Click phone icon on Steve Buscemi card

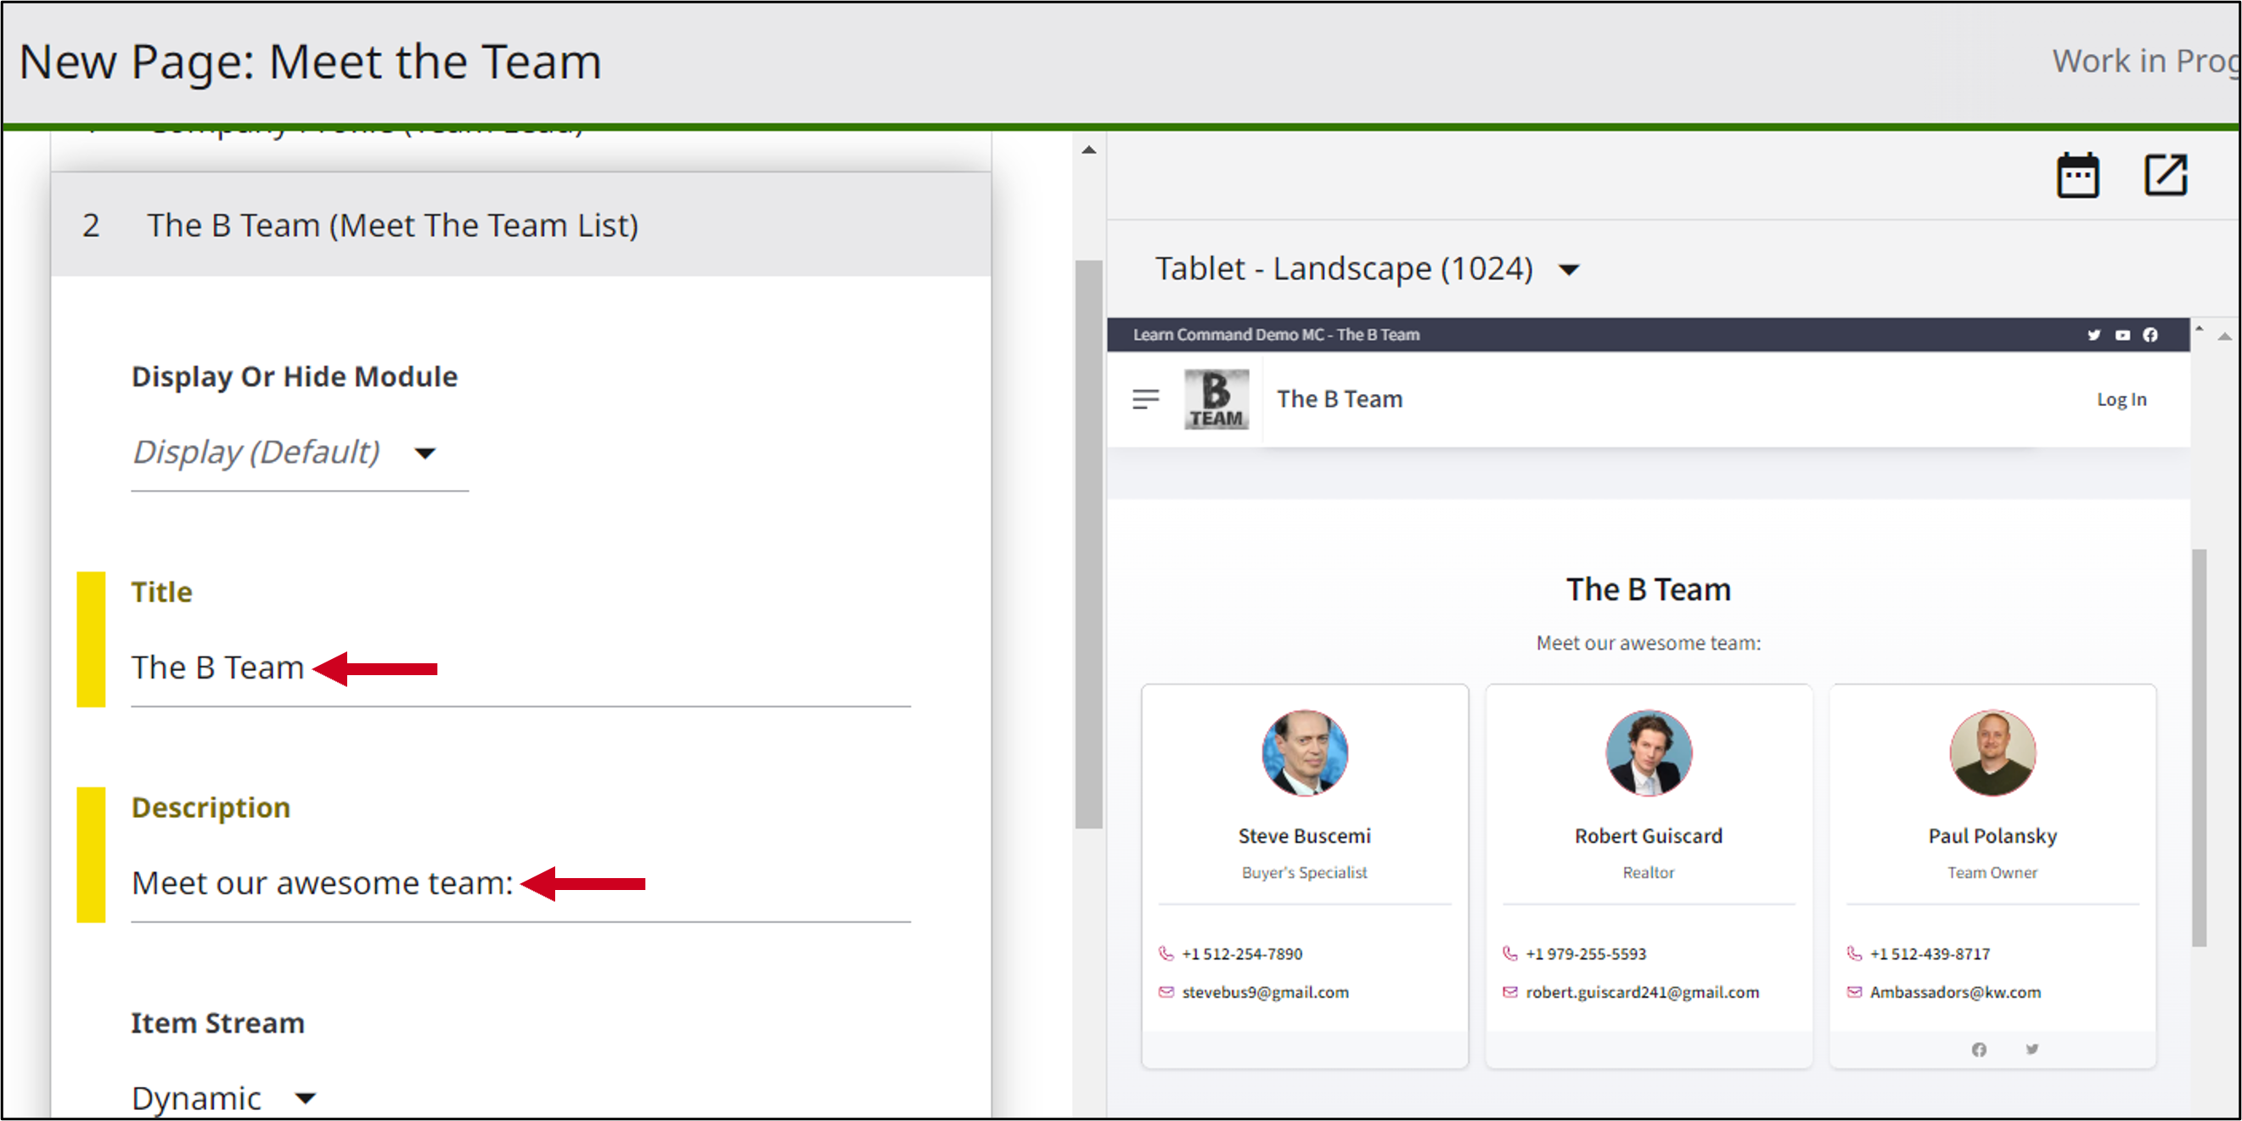coord(1166,954)
